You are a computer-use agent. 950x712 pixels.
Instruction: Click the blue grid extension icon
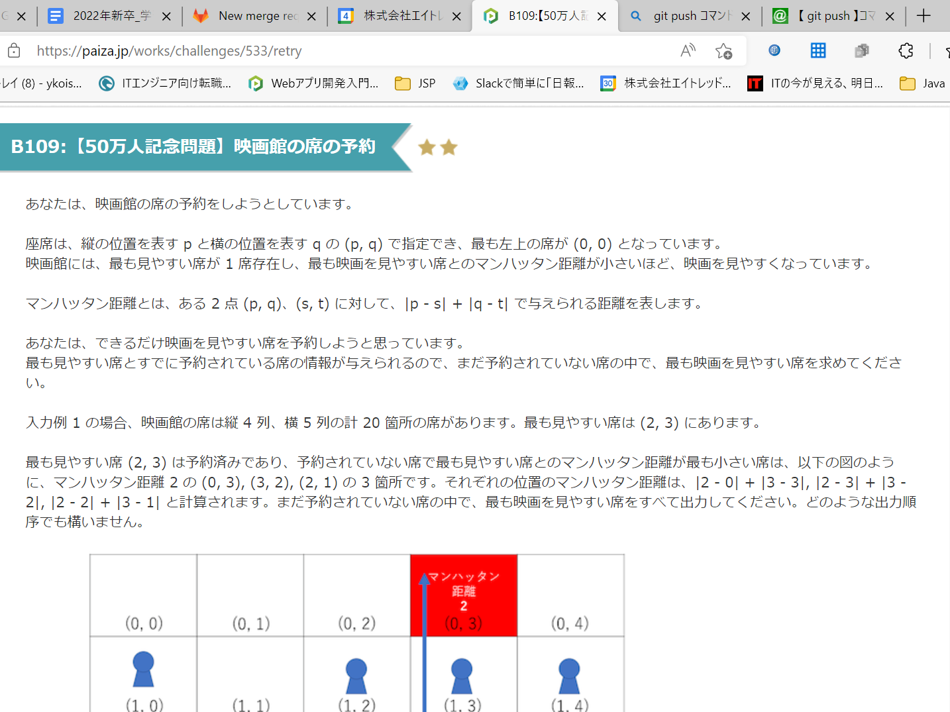click(x=818, y=51)
